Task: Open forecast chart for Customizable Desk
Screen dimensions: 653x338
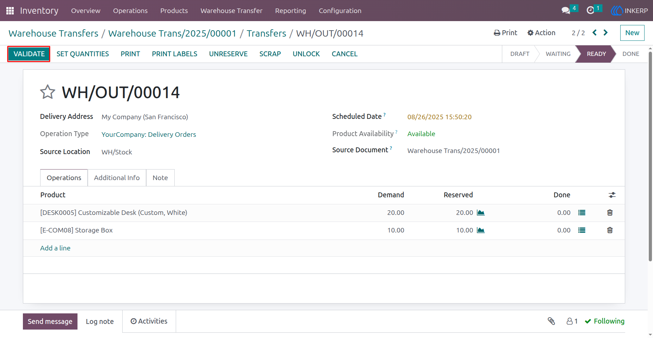Action: point(481,212)
